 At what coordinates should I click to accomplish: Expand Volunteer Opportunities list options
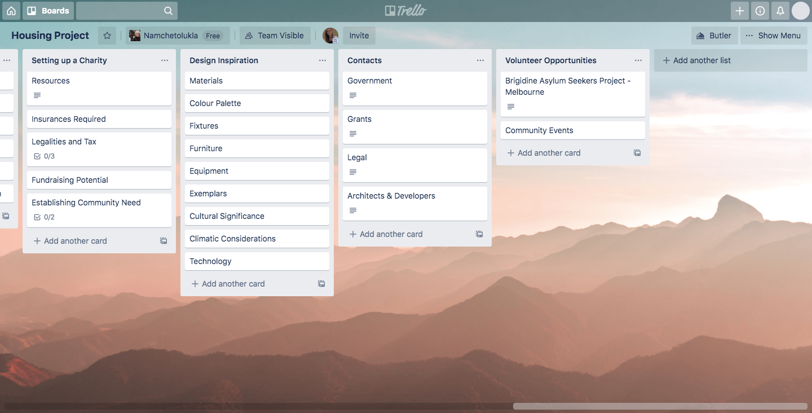(x=638, y=60)
